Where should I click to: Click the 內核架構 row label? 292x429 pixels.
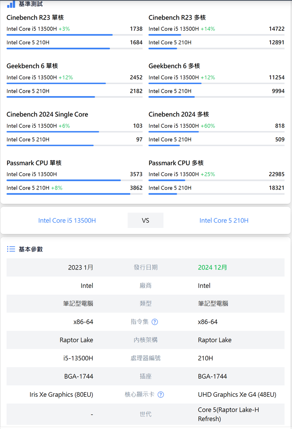coord(146,340)
